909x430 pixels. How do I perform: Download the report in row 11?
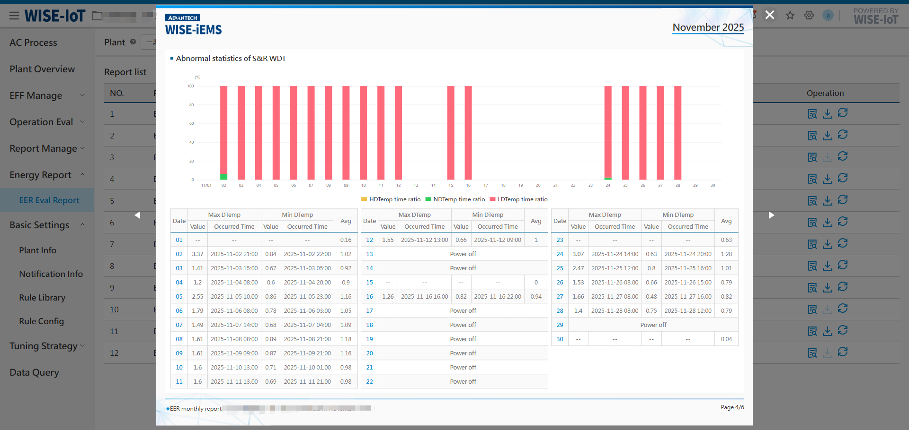pos(828,331)
